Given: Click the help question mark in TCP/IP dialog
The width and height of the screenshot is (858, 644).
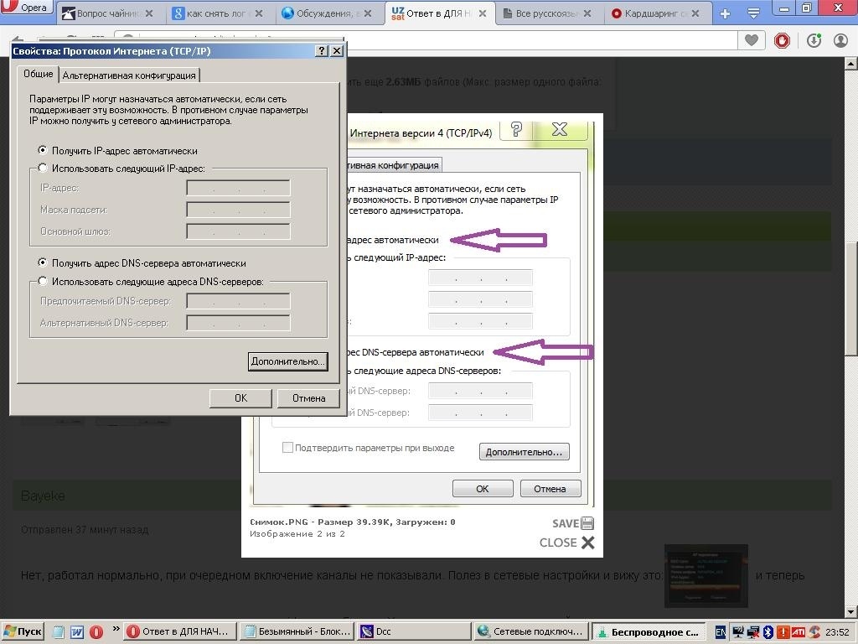Looking at the screenshot, I should [323, 51].
